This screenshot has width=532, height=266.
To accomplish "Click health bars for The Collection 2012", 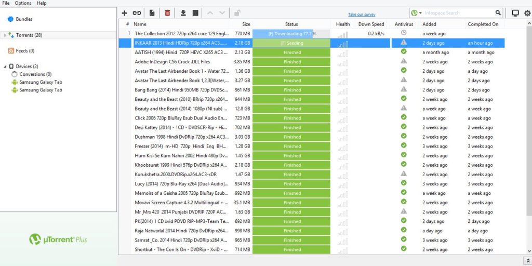I will click(343, 35).
